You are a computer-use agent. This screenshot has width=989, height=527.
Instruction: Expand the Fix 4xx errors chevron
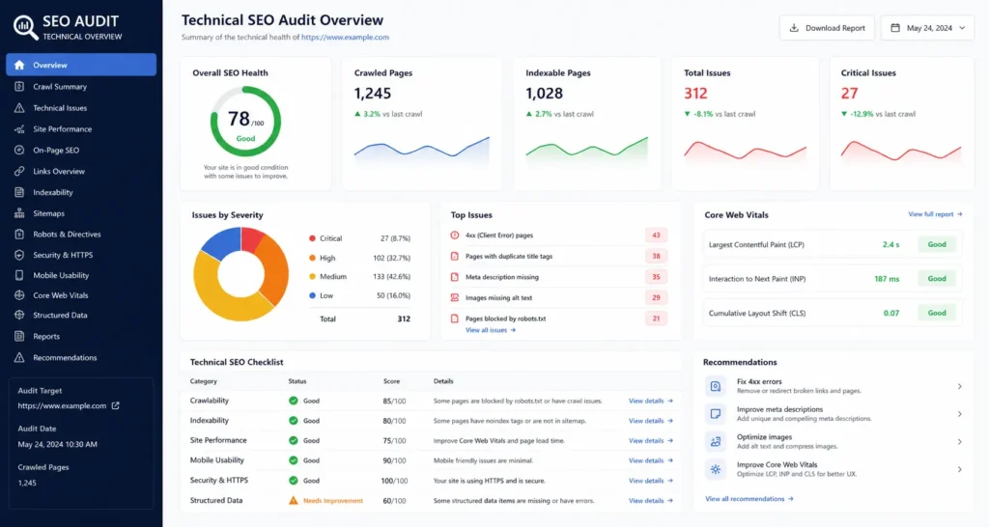(x=959, y=386)
